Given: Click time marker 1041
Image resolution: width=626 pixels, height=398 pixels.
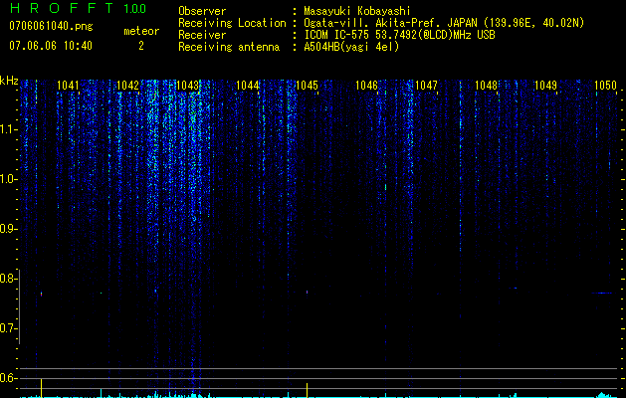Looking at the screenshot, I should click(x=68, y=85).
